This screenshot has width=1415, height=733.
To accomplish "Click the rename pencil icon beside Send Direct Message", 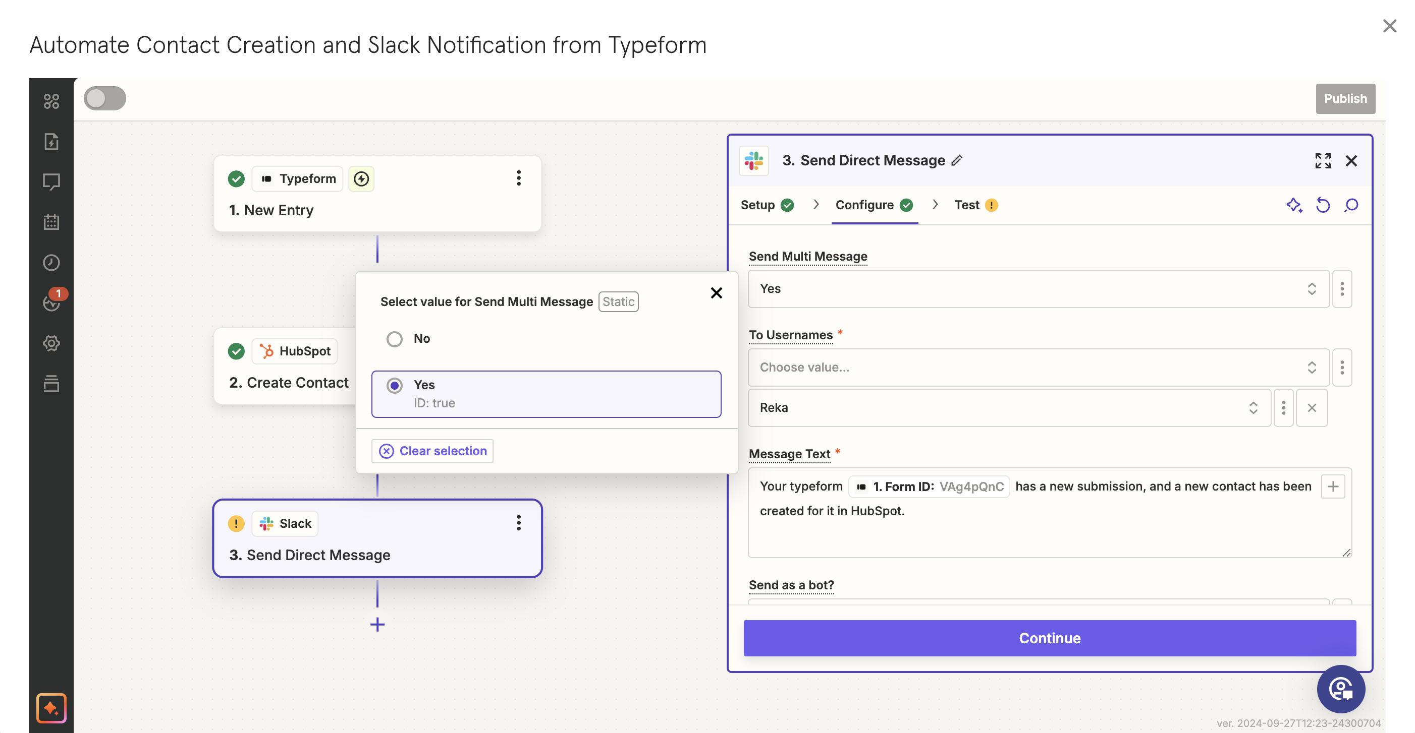I will 957,160.
